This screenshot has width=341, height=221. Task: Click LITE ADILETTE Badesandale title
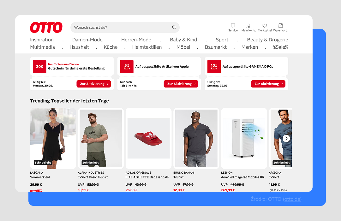pos(147,177)
